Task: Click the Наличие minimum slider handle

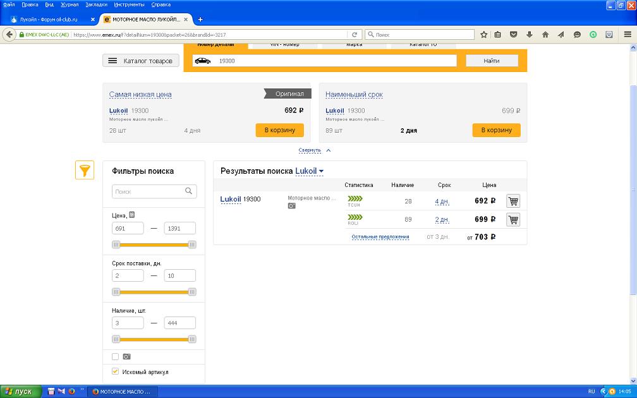Action: coord(116,339)
